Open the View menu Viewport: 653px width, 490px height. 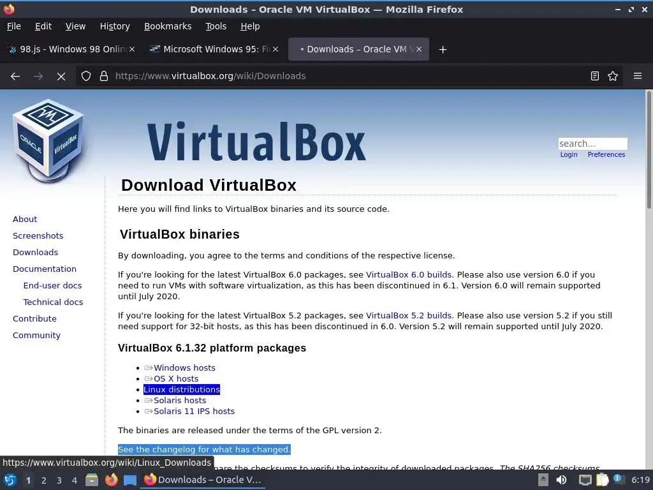pos(75,26)
